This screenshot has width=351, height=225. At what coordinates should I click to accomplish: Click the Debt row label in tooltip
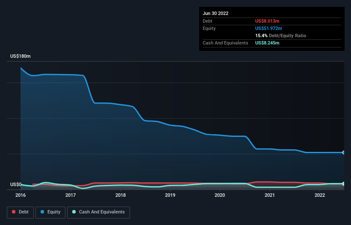coord(207,21)
